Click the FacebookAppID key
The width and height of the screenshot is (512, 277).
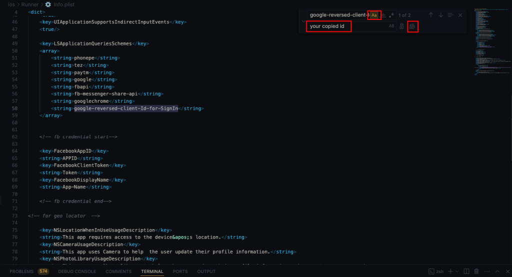point(72,151)
